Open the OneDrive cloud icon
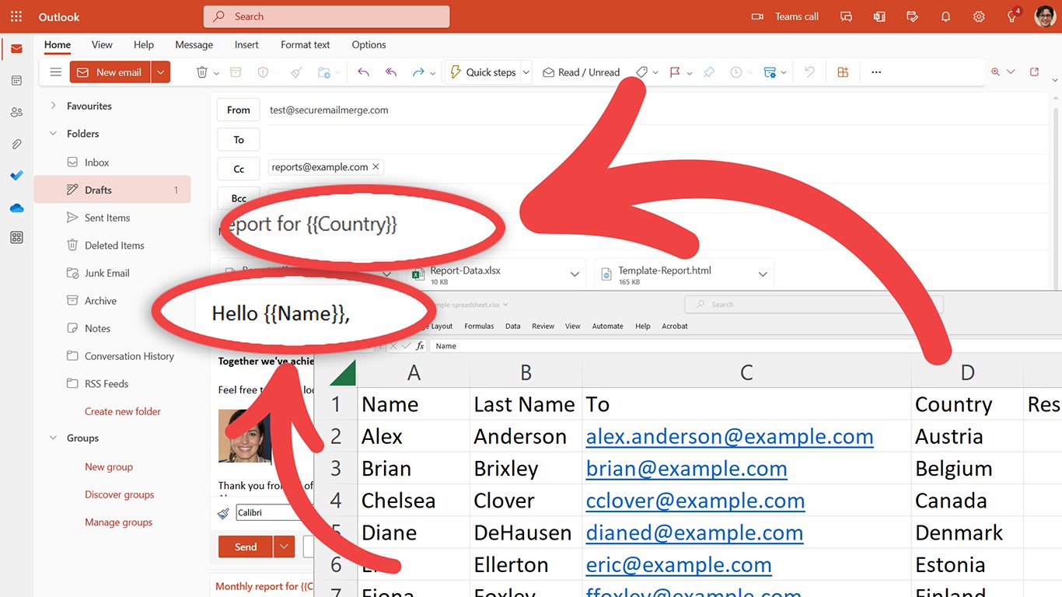This screenshot has width=1062, height=597. point(16,208)
